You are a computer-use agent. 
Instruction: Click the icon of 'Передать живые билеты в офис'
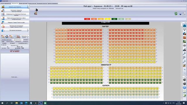[x=3, y=22]
